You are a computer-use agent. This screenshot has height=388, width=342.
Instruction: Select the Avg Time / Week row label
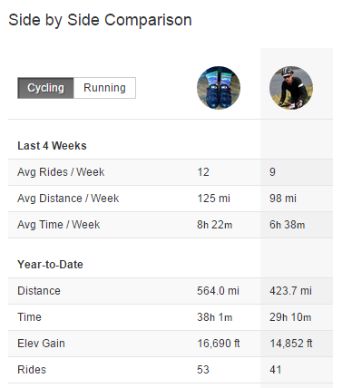tap(59, 225)
